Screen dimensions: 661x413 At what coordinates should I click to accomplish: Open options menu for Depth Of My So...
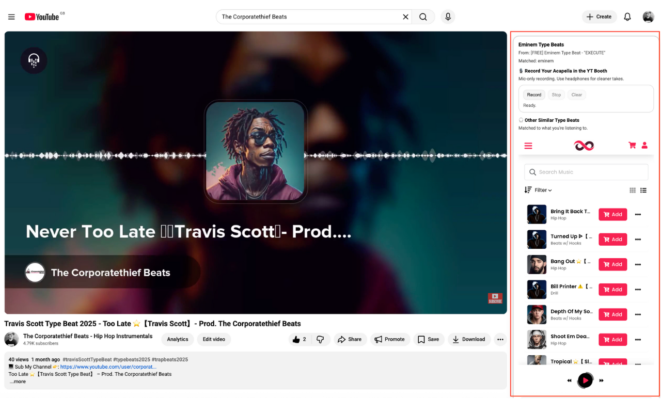click(x=638, y=315)
